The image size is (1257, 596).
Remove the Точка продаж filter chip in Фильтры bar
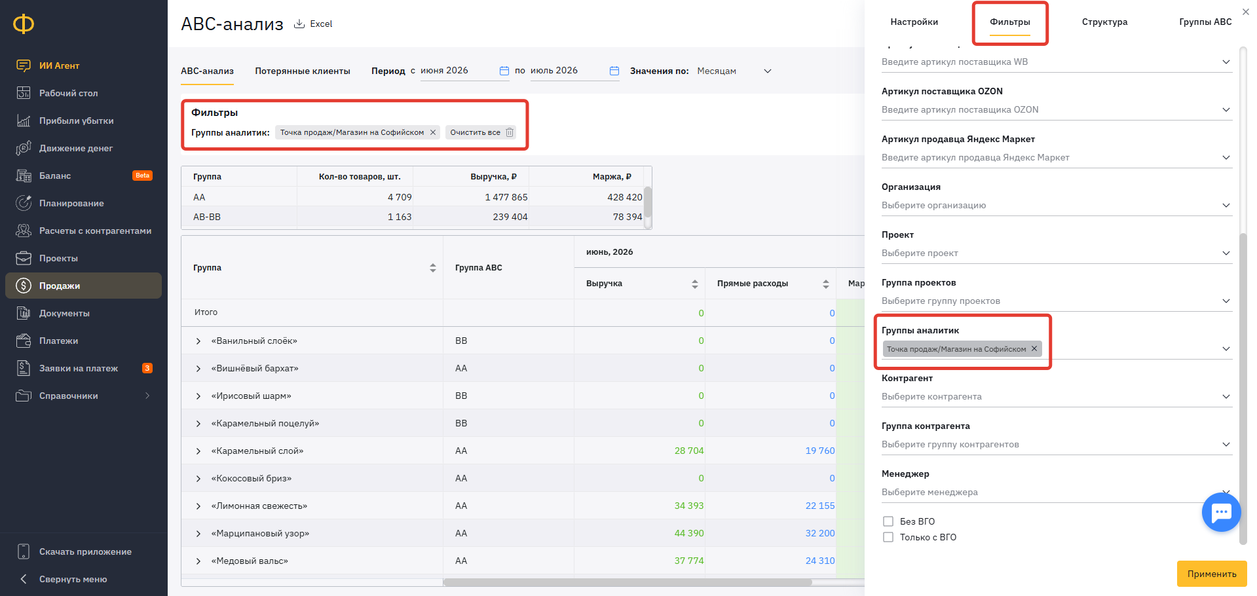tap(433, 132)
